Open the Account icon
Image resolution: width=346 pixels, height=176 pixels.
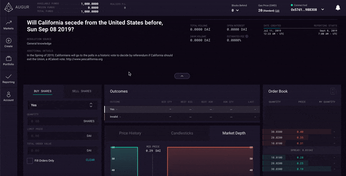coord(9,94)
